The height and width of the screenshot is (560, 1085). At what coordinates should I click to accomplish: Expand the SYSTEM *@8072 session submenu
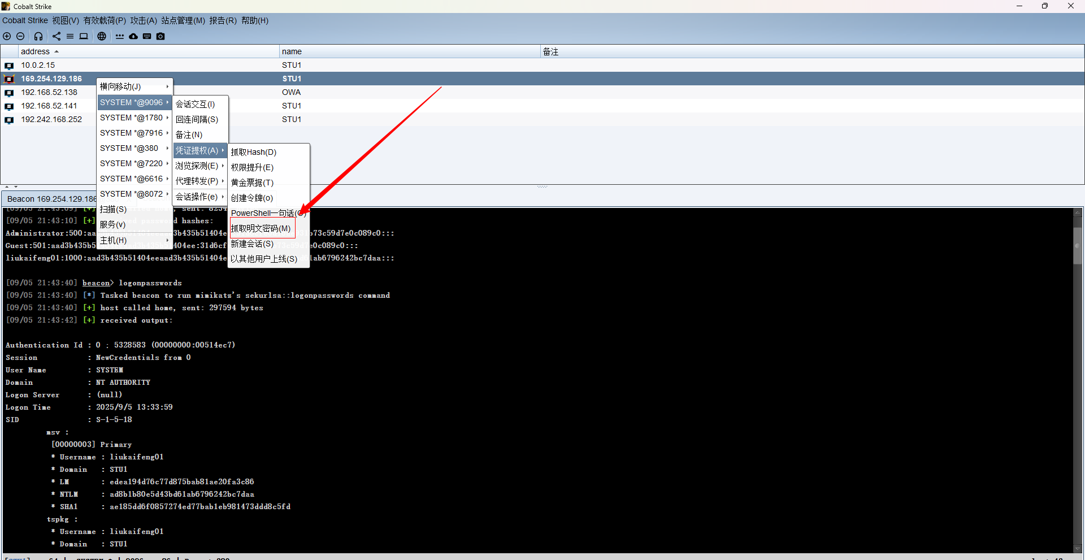coord(134,194)
